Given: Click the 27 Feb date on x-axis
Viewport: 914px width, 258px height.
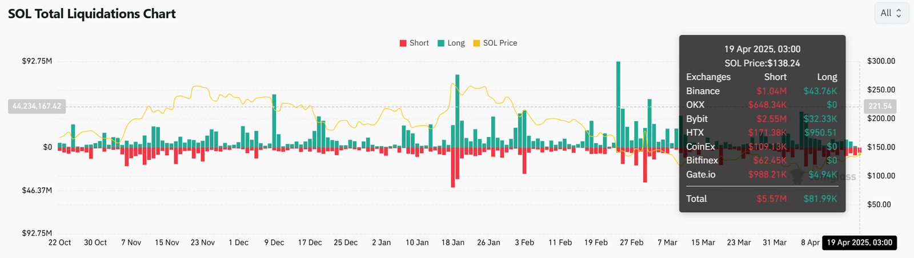Looking at the screenshot, I should tap(631, 243).
